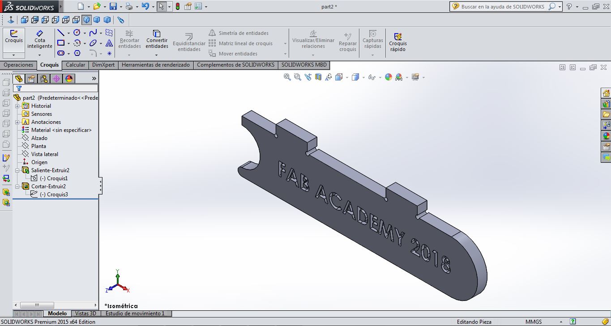
Task: Click the Croquis rápido button
Action: tap(397, 42)
